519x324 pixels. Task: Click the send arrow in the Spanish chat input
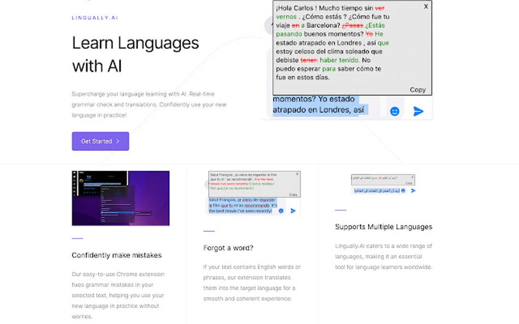pos(418,111)
